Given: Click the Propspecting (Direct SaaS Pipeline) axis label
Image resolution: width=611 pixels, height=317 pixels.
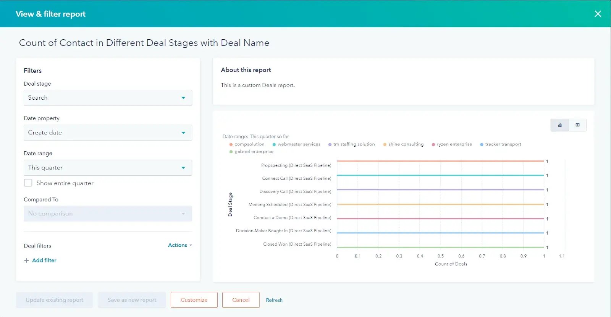Looking at the screenshot, I should coord(296,165).
